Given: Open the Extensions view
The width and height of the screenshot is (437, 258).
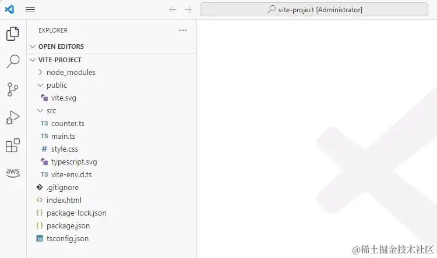Looking at the screenshot, I should [13, 145].
